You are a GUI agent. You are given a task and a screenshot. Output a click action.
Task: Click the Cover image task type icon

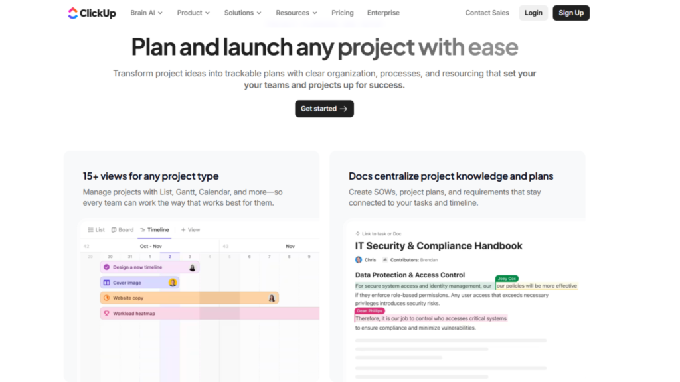pyautogui.click(x=106, y=283)
